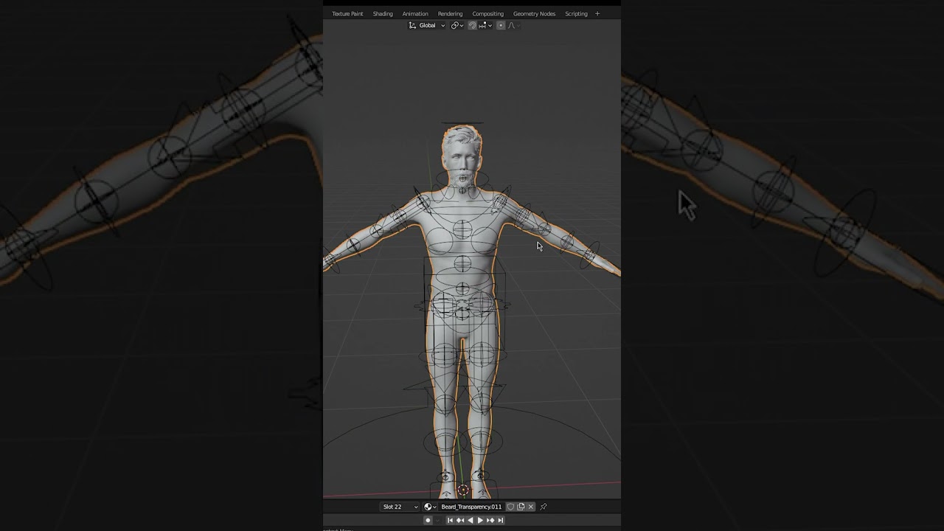944x531 pixels.
Task: Open the Slot 22 material slot dropdown
Action: [x=399, y=507]
